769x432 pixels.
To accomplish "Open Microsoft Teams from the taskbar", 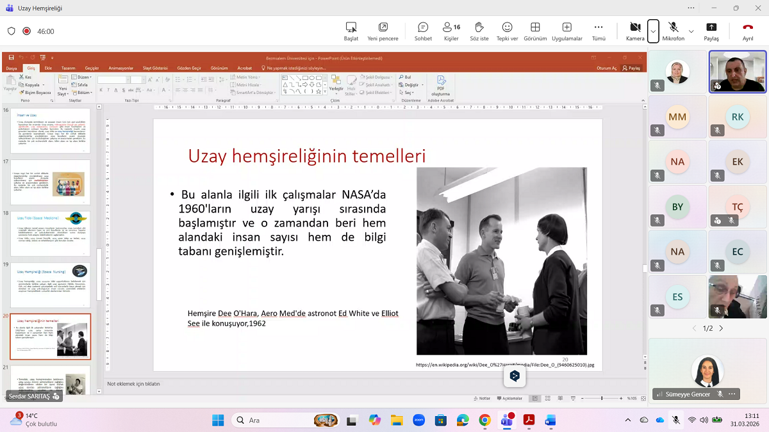I will (x=507, y=420).
